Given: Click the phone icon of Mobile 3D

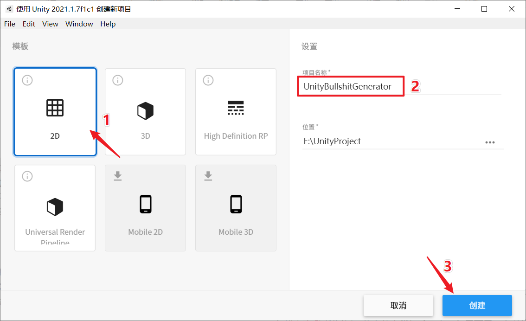Looking at the screenshot, I should tap(236, 204).
